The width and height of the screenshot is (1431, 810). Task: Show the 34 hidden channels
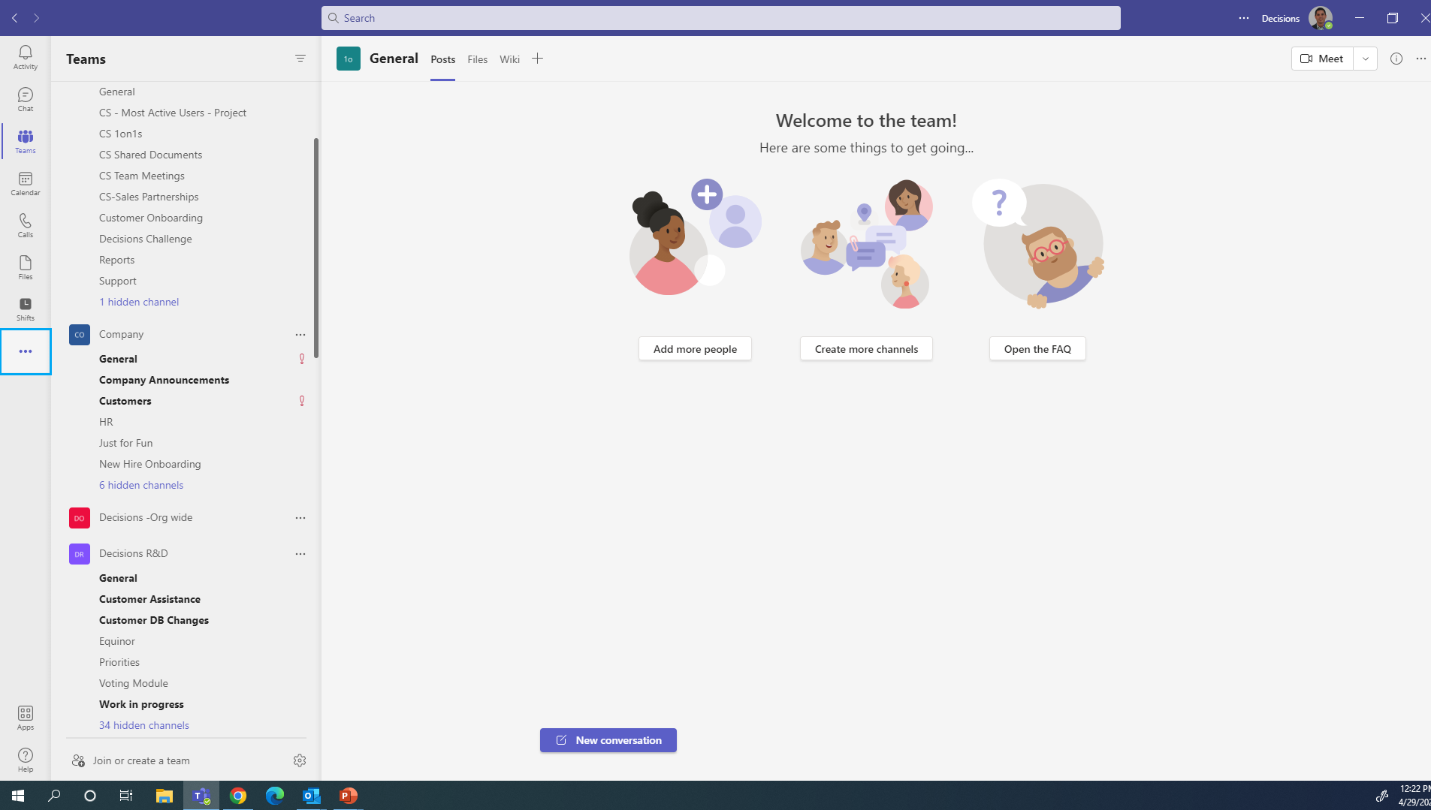click(143, 724)
